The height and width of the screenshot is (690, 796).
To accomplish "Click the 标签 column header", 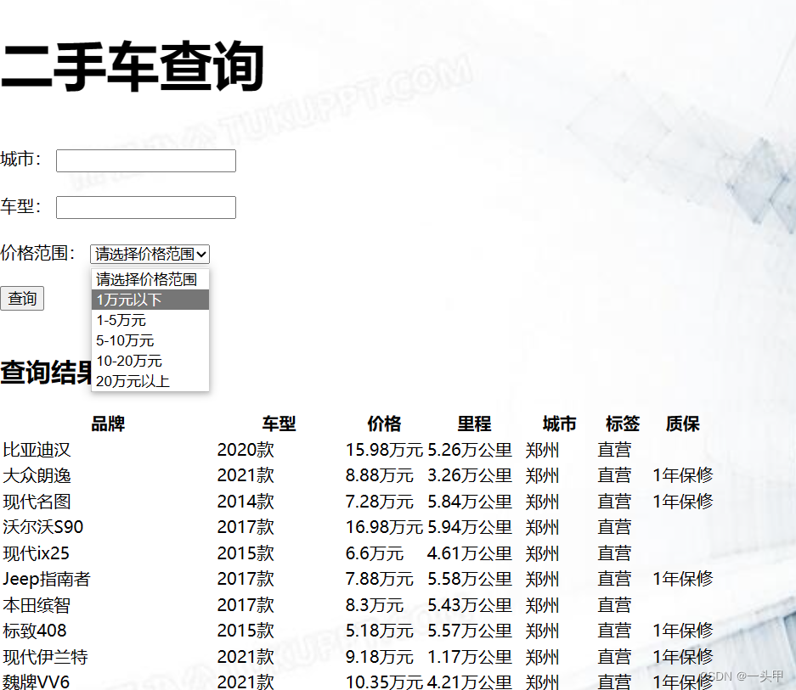I will [623, 424].
